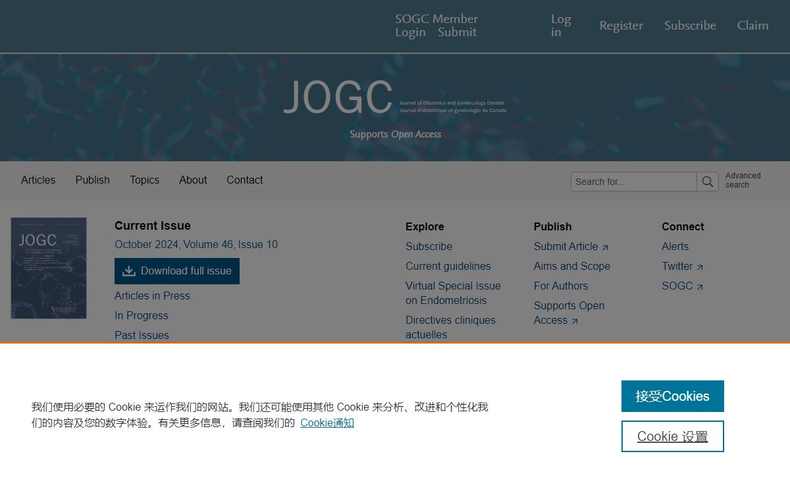This screenshot has height=487, width=790.
Task: Open the Subscribe link in top bar
Action: 690,26
